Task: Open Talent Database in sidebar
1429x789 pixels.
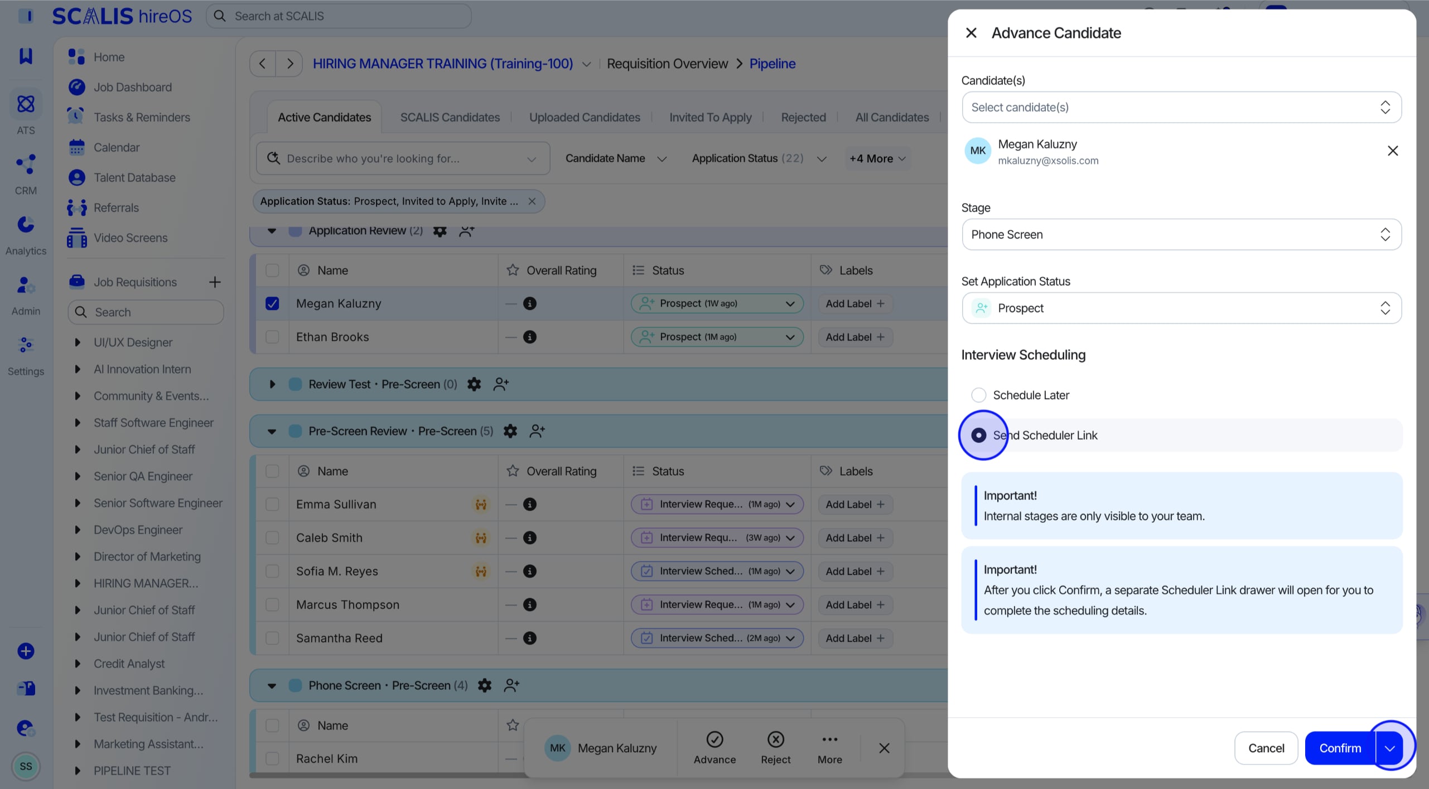Action: [134, 178]
